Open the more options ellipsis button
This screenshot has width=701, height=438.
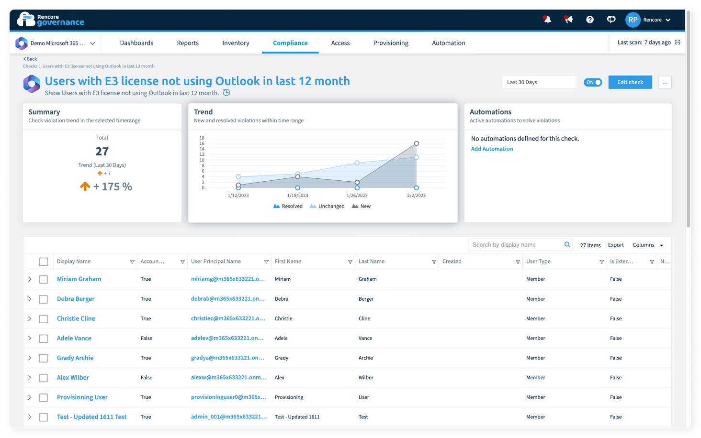(665, 82)
